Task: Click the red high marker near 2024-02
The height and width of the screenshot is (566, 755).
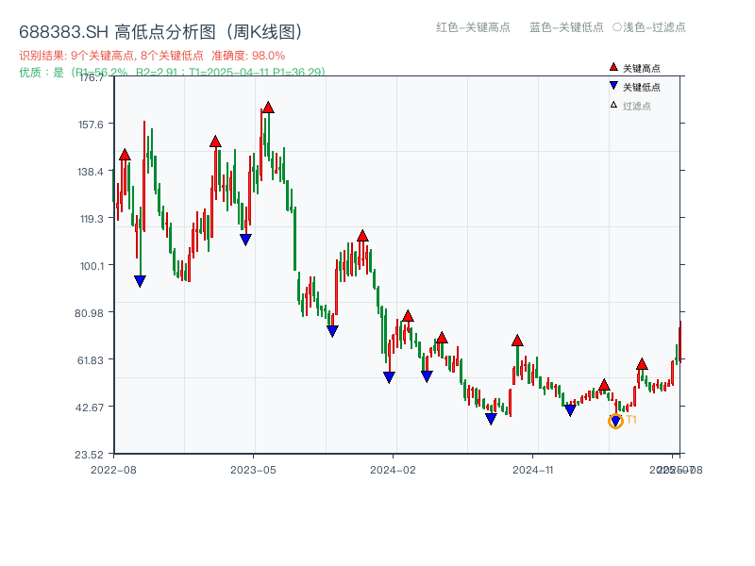Action: tap(408, 314)
